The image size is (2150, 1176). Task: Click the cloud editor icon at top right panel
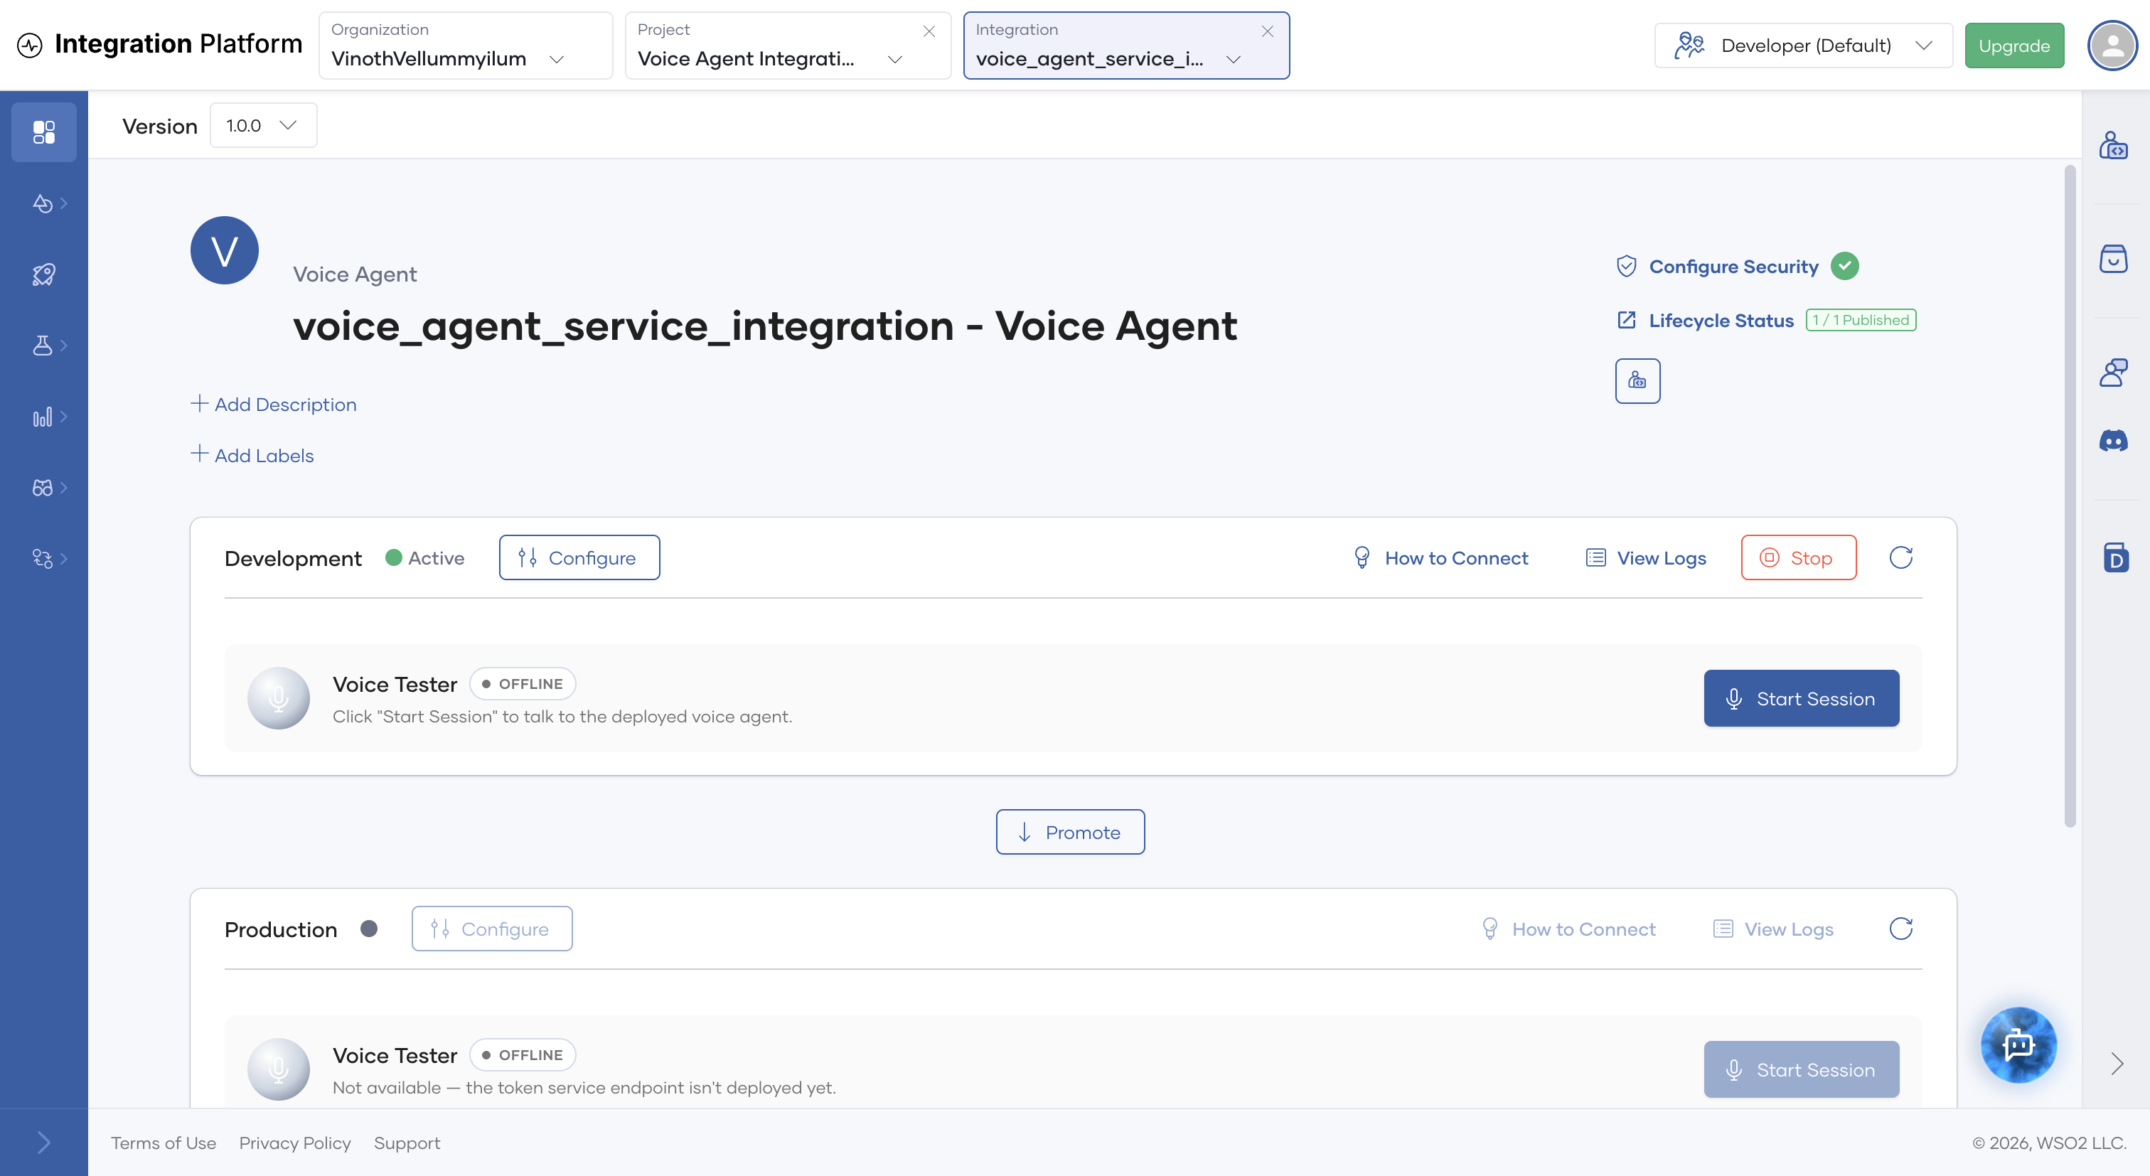tap(2113, 145)
